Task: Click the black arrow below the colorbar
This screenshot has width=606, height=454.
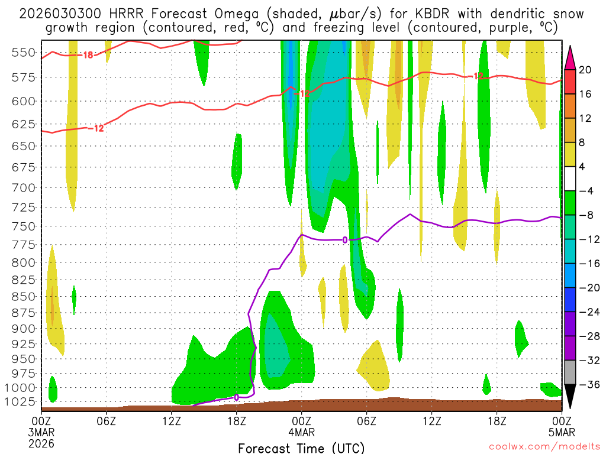Action: (570, 397)
